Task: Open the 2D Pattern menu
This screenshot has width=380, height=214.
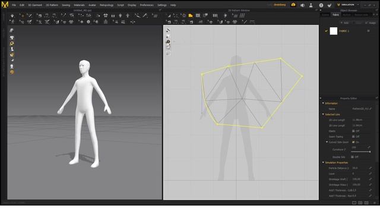Action: click(52, 5)
